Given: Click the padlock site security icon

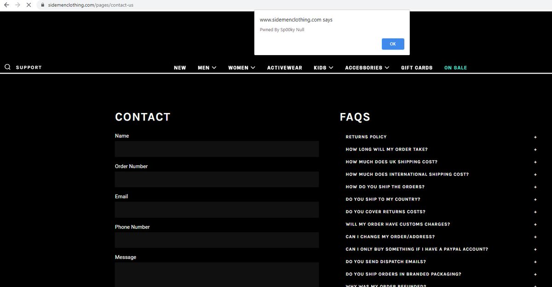Looking at the screenshot, I should pos(43,5).
